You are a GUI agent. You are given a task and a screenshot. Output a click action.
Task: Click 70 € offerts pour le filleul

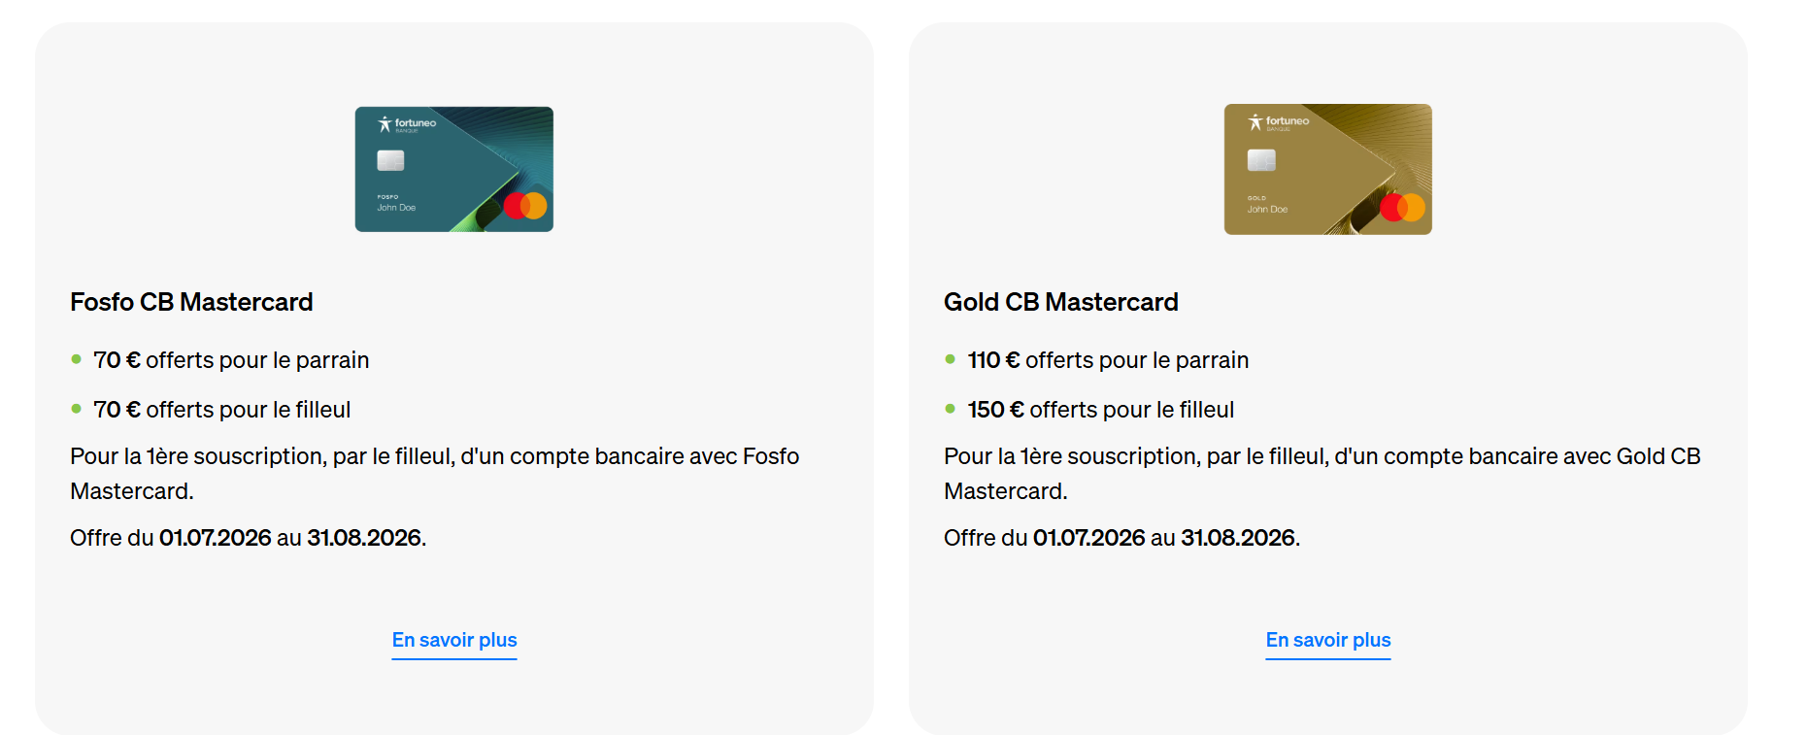[x=222, y=410]
